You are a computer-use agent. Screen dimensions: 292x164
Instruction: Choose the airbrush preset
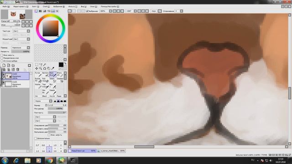coord(45,74)
